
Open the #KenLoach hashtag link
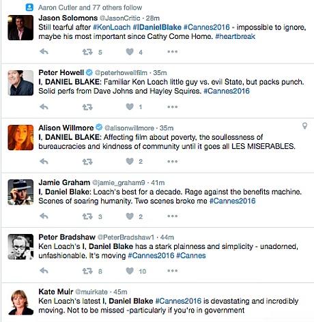point(112,27)
